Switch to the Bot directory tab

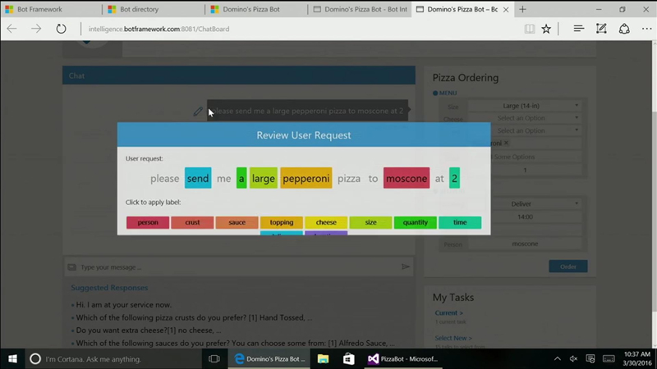(x=154, y=9)
